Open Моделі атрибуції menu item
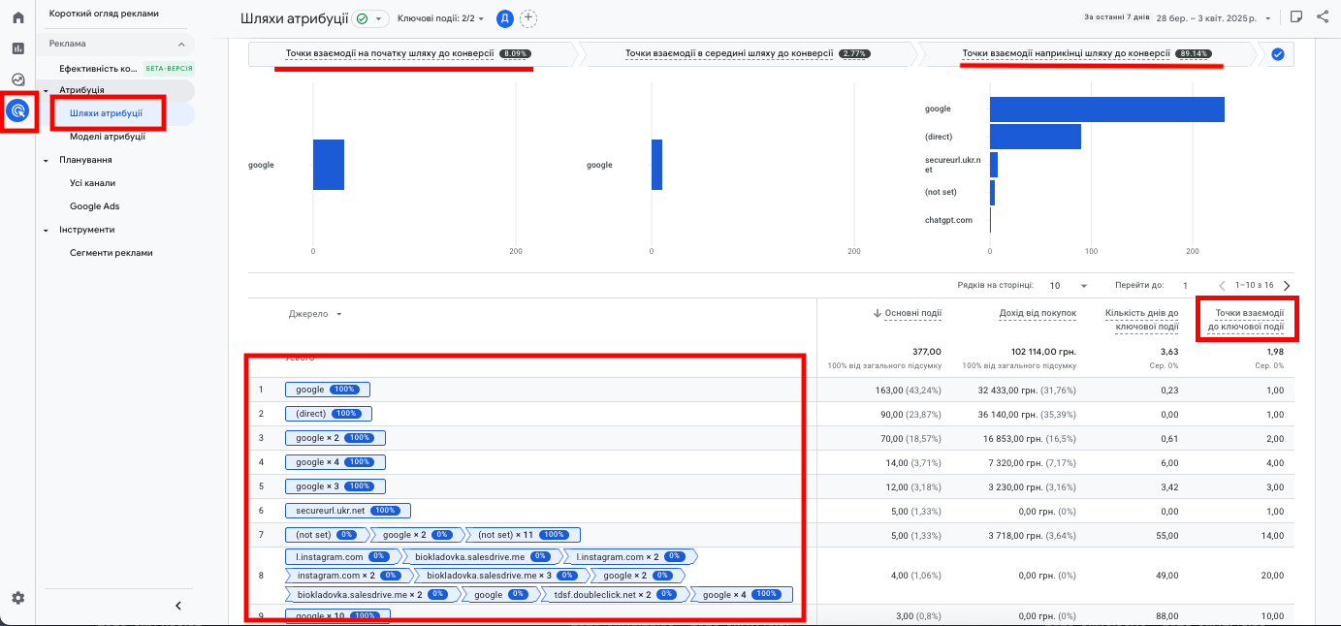 point(108,137)
